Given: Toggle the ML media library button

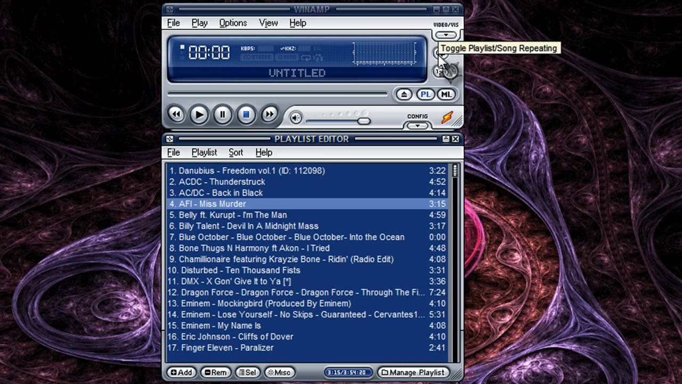Looking at the screenshot, I should point(446,94).
